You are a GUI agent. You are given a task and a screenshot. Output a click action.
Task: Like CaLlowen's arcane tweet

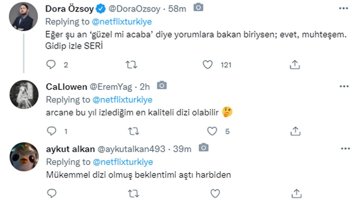click(212, 131)
